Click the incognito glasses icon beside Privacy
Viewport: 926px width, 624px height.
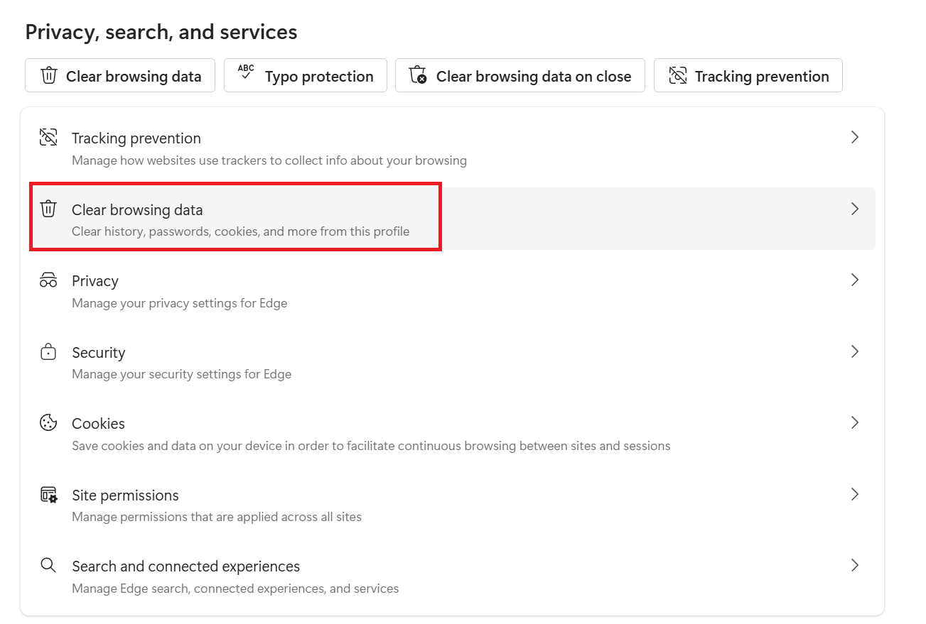[x=48, y=280]
